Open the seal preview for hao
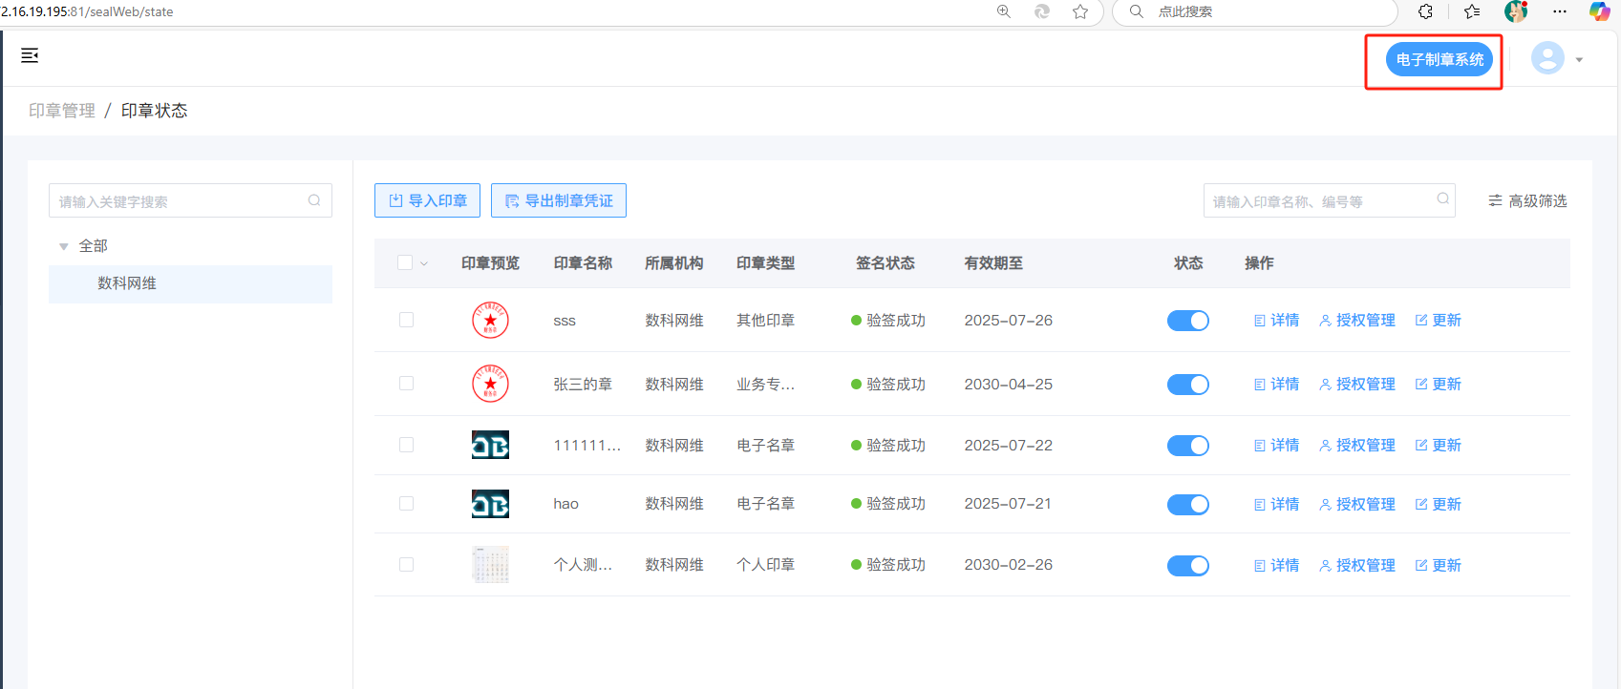The height and width of the screenshot is (689, 1621). click(490, 504)
